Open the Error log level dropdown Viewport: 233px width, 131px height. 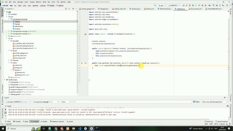(66, 102)
